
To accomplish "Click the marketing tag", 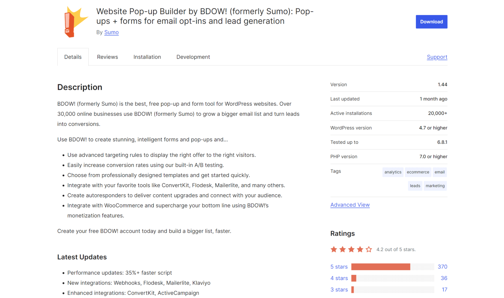I will point(435,186).
